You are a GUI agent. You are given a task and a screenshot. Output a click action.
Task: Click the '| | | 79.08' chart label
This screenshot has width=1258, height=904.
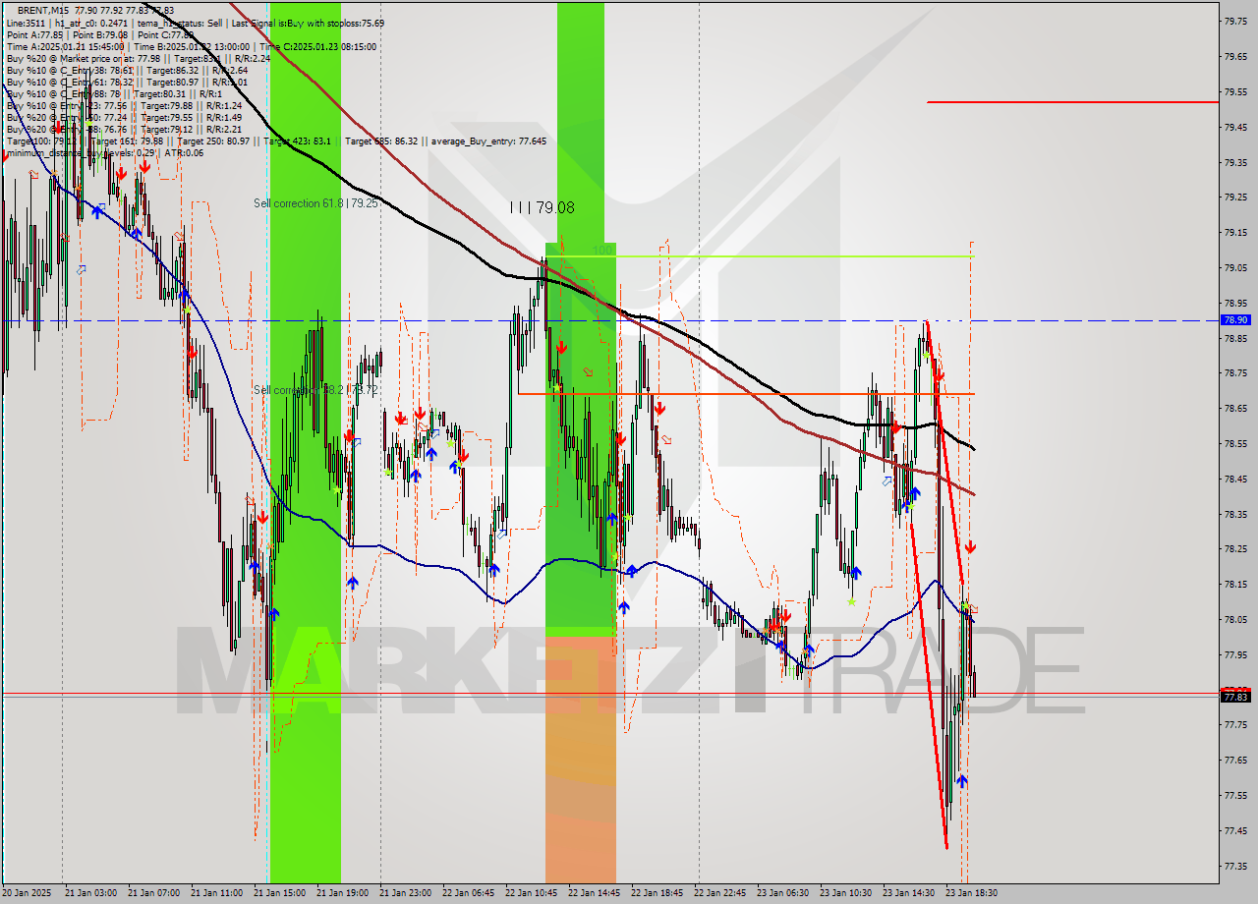[x=542, y=207]
